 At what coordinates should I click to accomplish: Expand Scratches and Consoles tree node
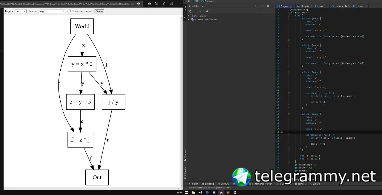tap(188, 20)
